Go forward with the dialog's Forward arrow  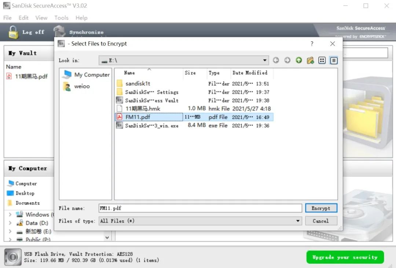287,60
